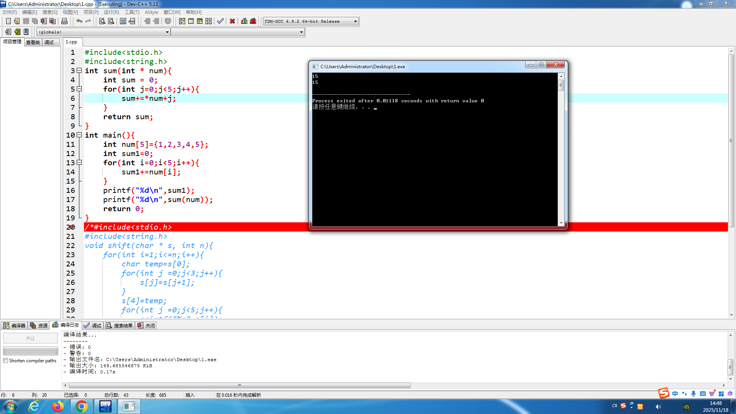Open the TDM-GCC compiler selection dropdown
This screenshot has width=736, height=414.
coord(355,21)
